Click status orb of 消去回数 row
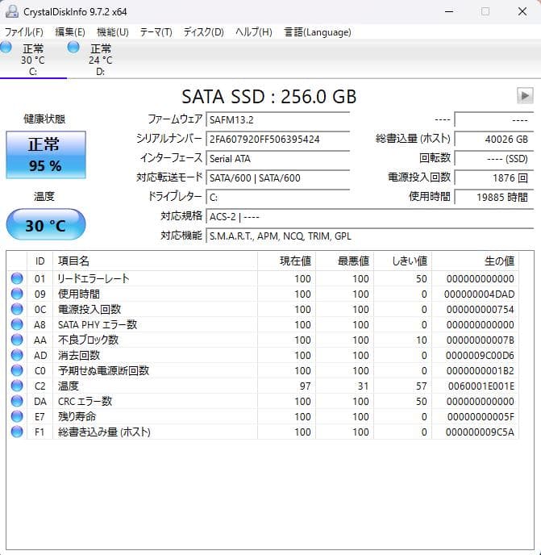Image resolution: width=541 pixels, height=555 pixels. (x=17, y=355)
